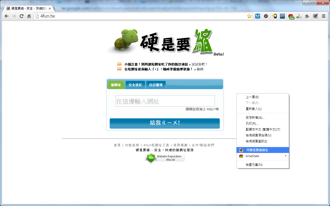Image resolution: width=330 pixels, height=206 pixels.
Task: Switch to the 縮網址 tab
Action: (x=116, y=85)
